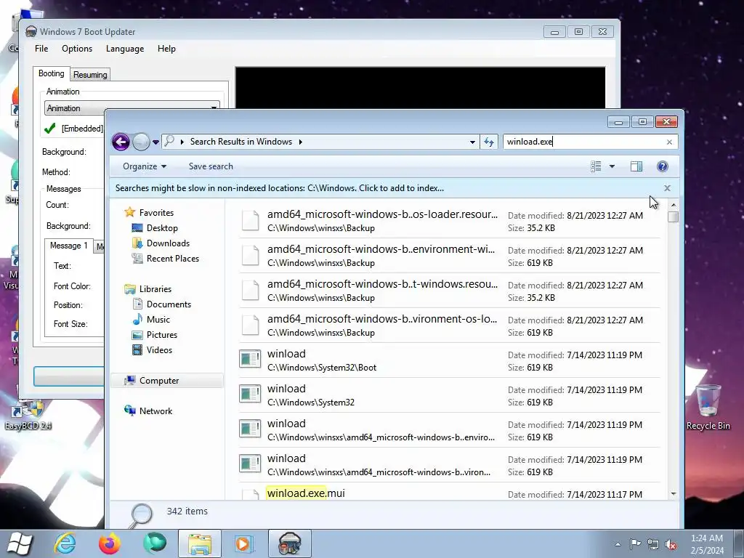Dismiss the slow search info bar
Viewport: 744px width, 558px height.
click(x=667, y=188)
